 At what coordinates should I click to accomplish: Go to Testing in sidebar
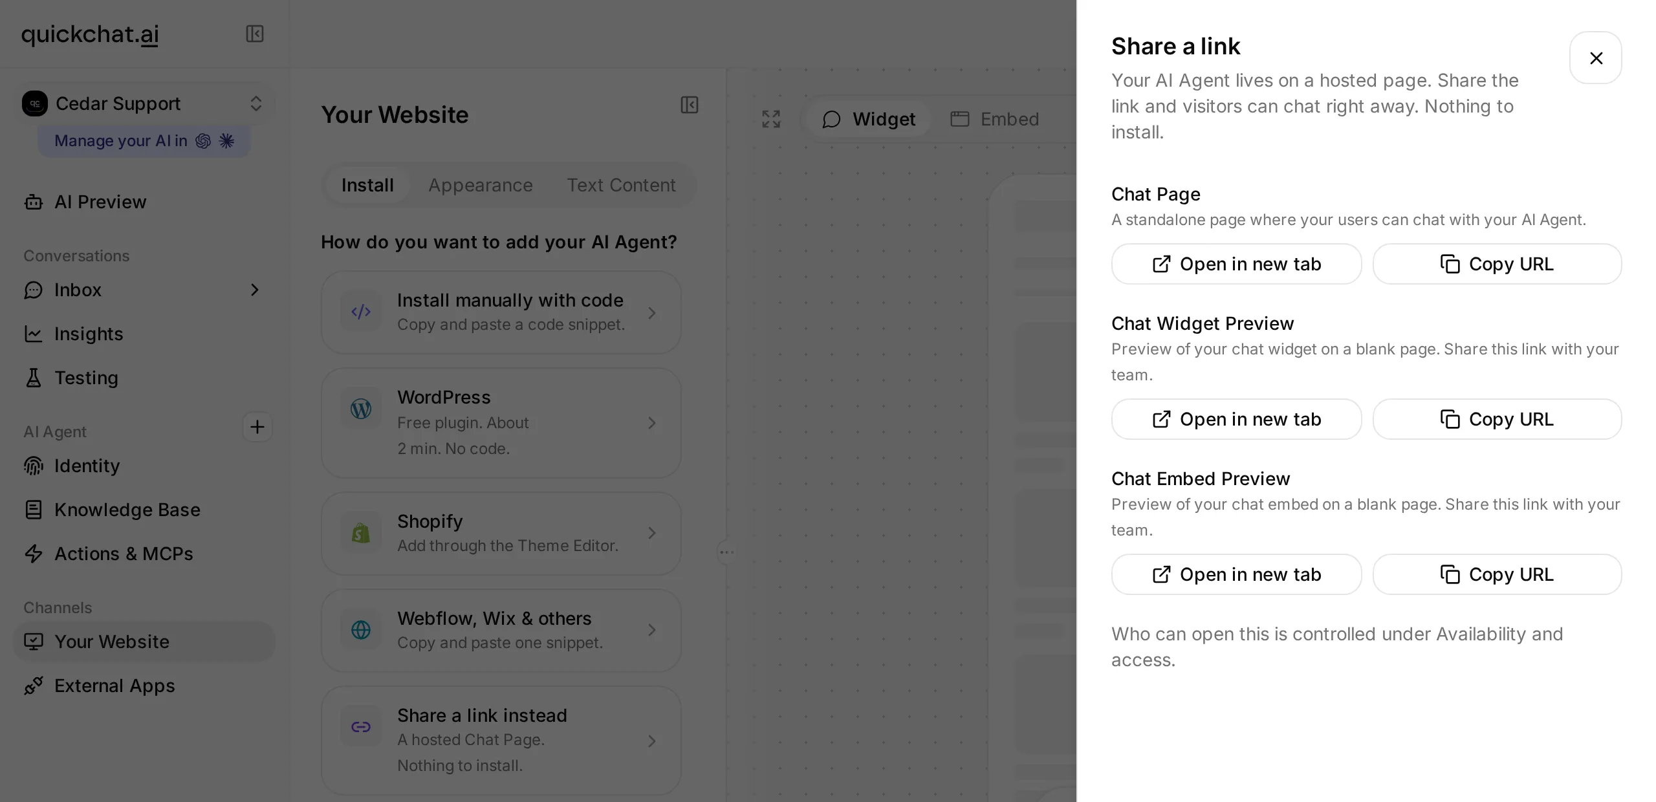[x=144, y=378]
